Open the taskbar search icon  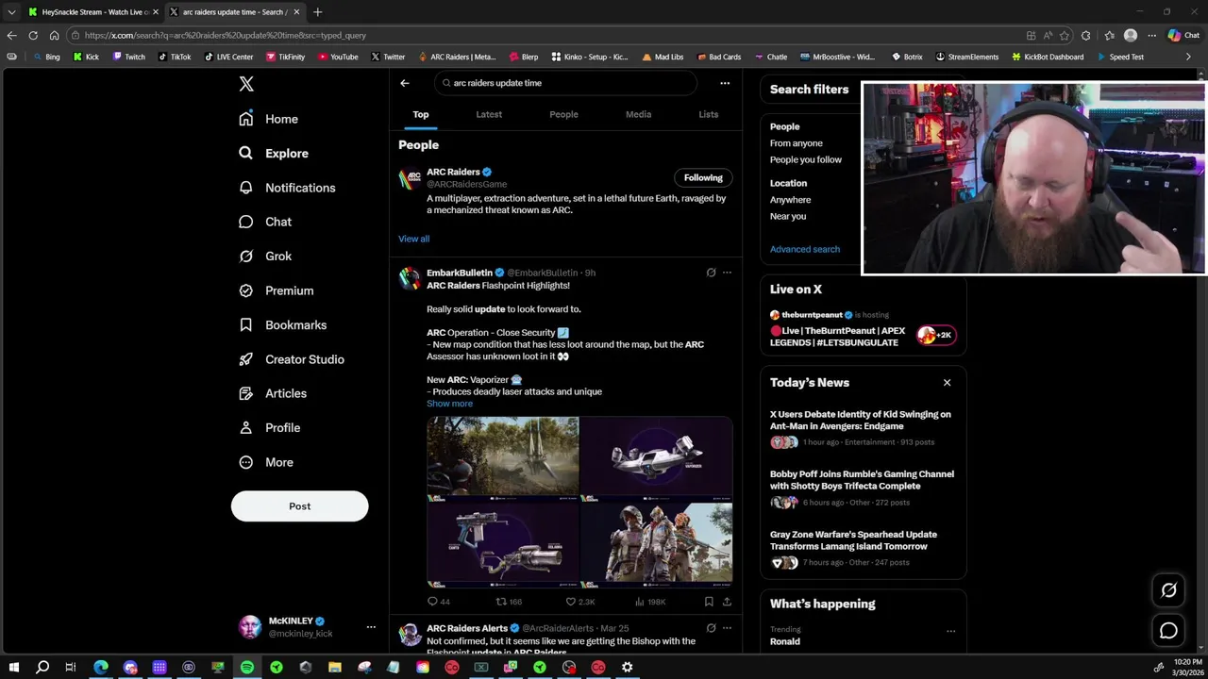(42, 668)
